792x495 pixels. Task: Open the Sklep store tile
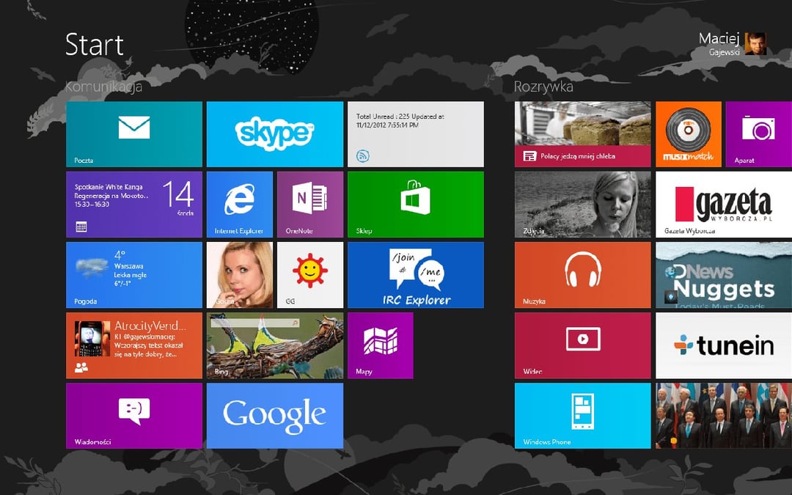(x=416, y=204)
